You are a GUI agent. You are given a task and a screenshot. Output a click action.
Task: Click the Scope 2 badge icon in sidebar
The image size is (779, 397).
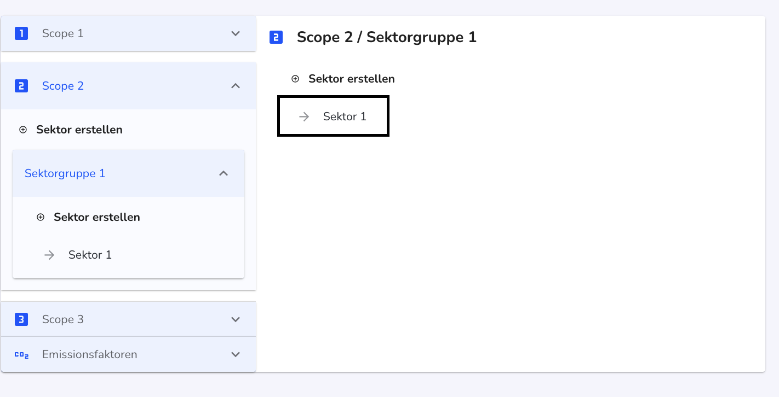(x=21, y=86)
